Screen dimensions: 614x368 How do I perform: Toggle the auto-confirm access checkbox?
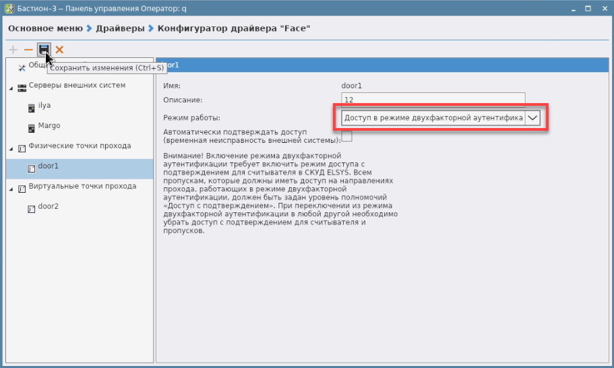tap(347, 136)
